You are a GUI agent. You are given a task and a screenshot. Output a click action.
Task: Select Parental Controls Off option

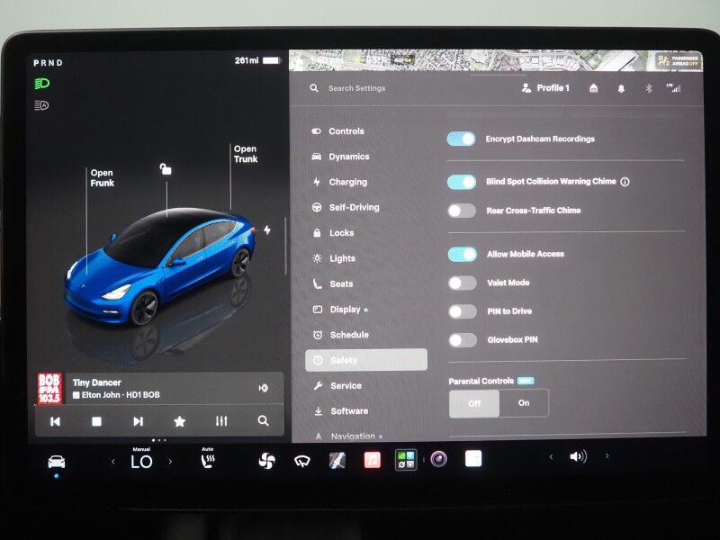tap(474, 403)
